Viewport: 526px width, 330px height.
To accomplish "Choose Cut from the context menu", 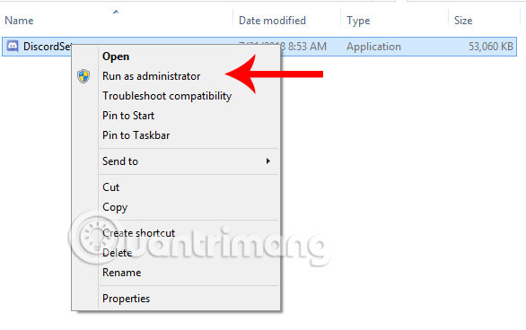I will coord(110,187).
